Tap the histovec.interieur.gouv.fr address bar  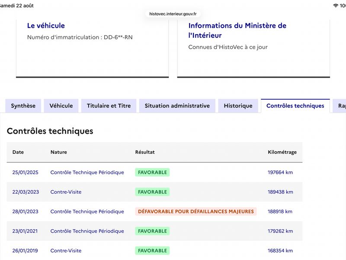click(173, 14)
